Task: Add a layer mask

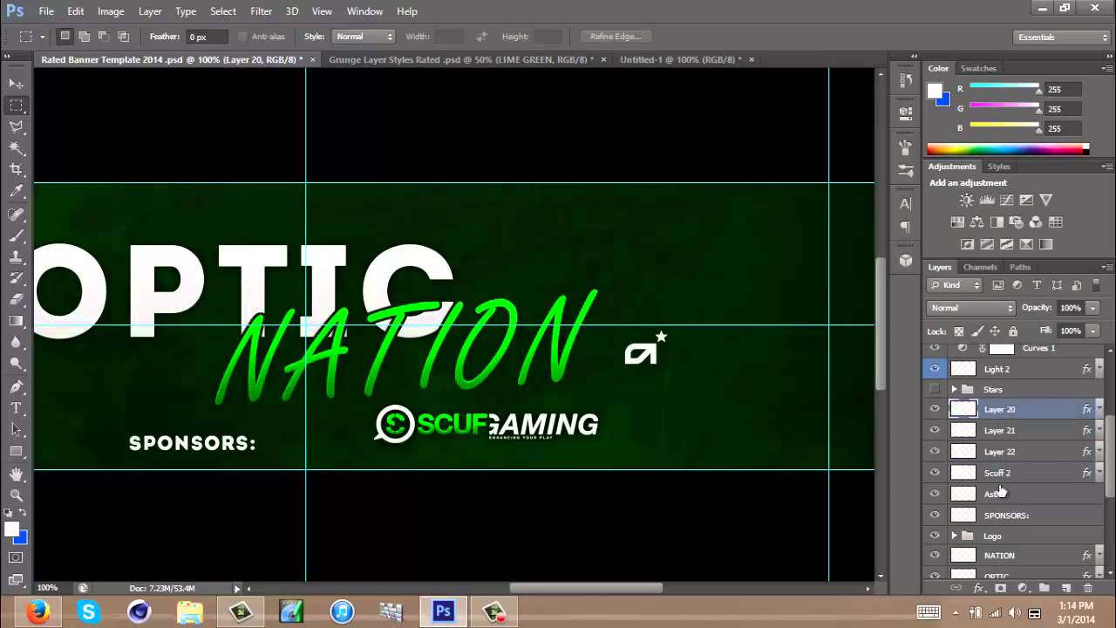Action: click(1000, 589)
